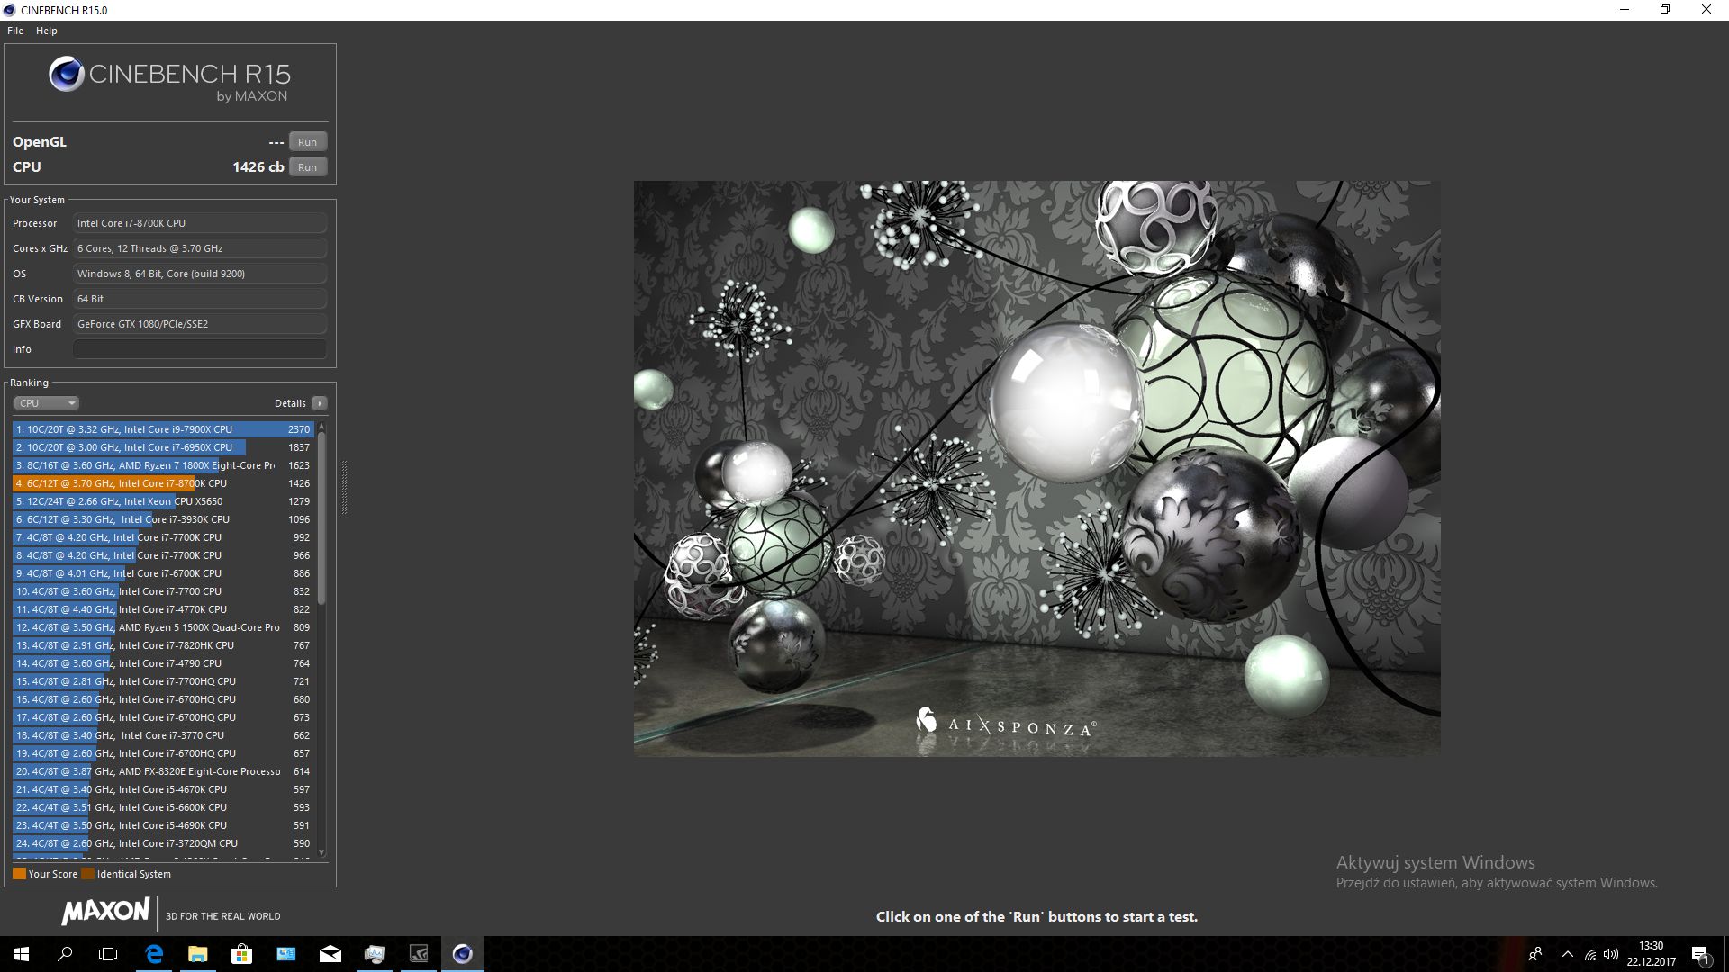Click the orange Your Score color swatch

point(19,874)
